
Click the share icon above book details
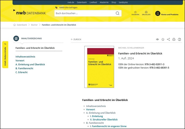pos(168,39)
